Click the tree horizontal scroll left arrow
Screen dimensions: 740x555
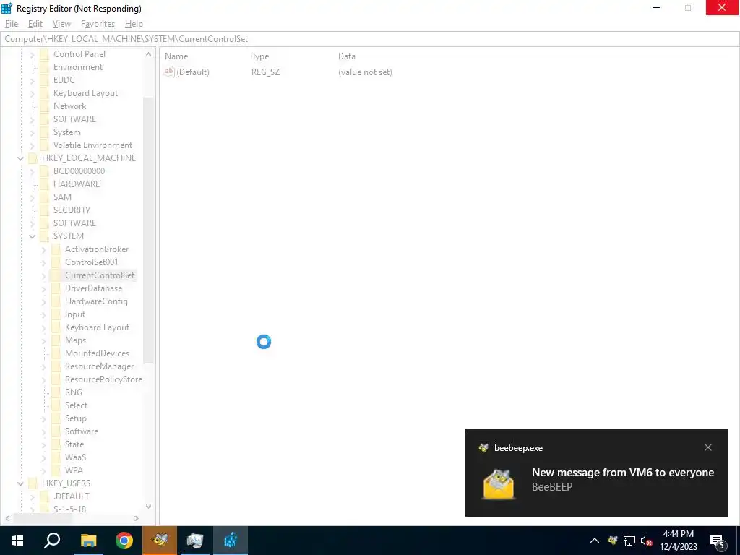coord(7,518)
